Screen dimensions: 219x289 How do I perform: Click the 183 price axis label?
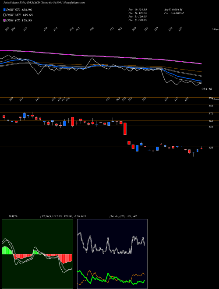tap(211, 106)
